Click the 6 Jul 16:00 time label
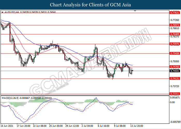Image resolution: width=181 pixels, height=129 pixels. [x=103, y=126]
